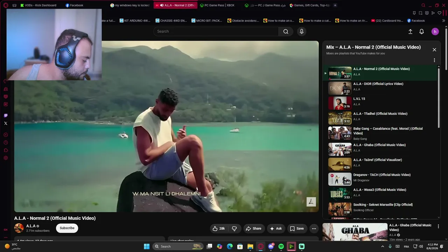Open YouTube notifications bell
This screenshot has width=448, height=252.
click(422, 31)
